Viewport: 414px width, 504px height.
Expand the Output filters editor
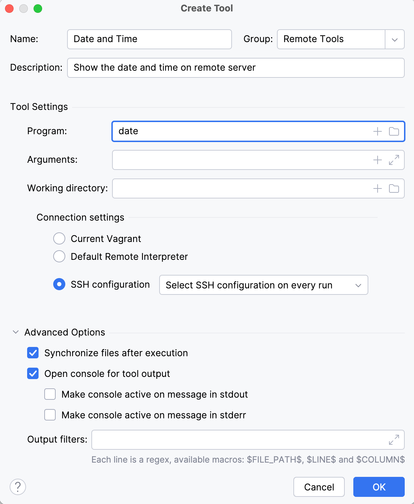click(x=394, y=440)
